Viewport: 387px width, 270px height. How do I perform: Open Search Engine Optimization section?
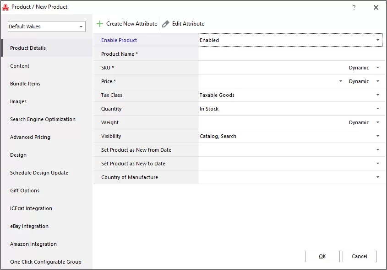tap(47, 119)
